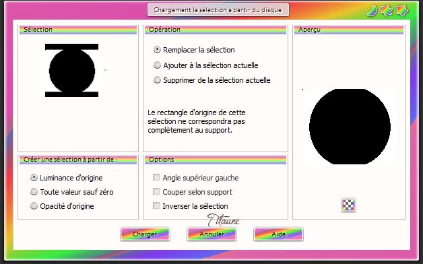
Task: Click the yellow star icon in title bar
Action: [x=387, y=11]
